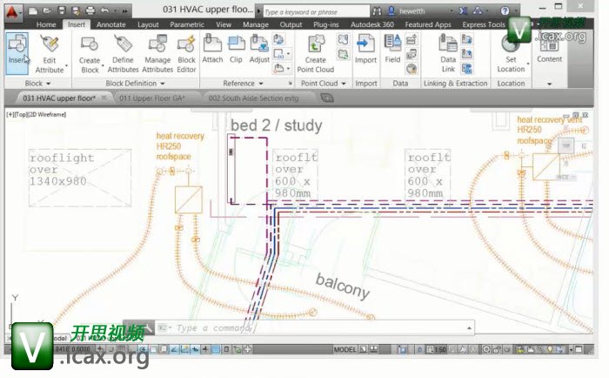
Task: Click the Type a command input line
Action: [313, 328]
